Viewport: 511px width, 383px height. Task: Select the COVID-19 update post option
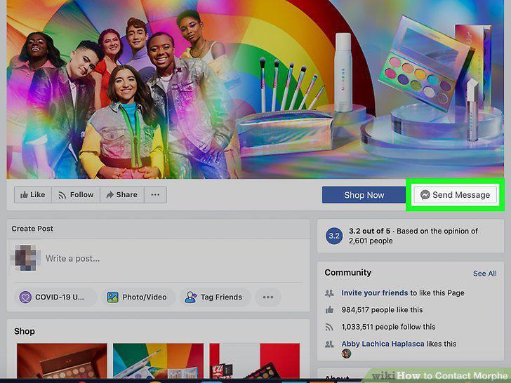(55, 297)
